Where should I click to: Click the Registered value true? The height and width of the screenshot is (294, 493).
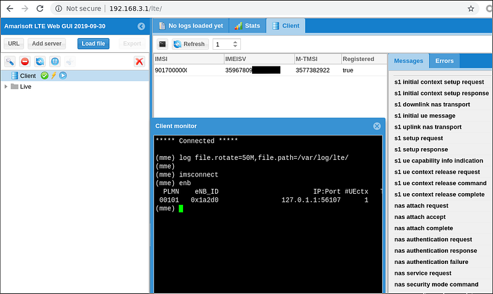point(348,70)
